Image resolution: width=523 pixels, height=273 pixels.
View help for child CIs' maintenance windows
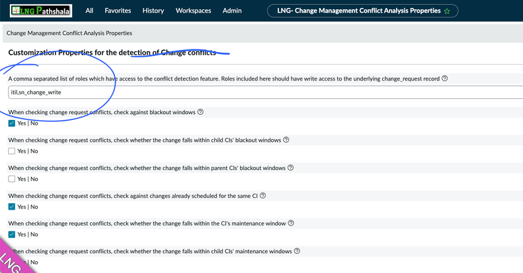pos(297,251)
